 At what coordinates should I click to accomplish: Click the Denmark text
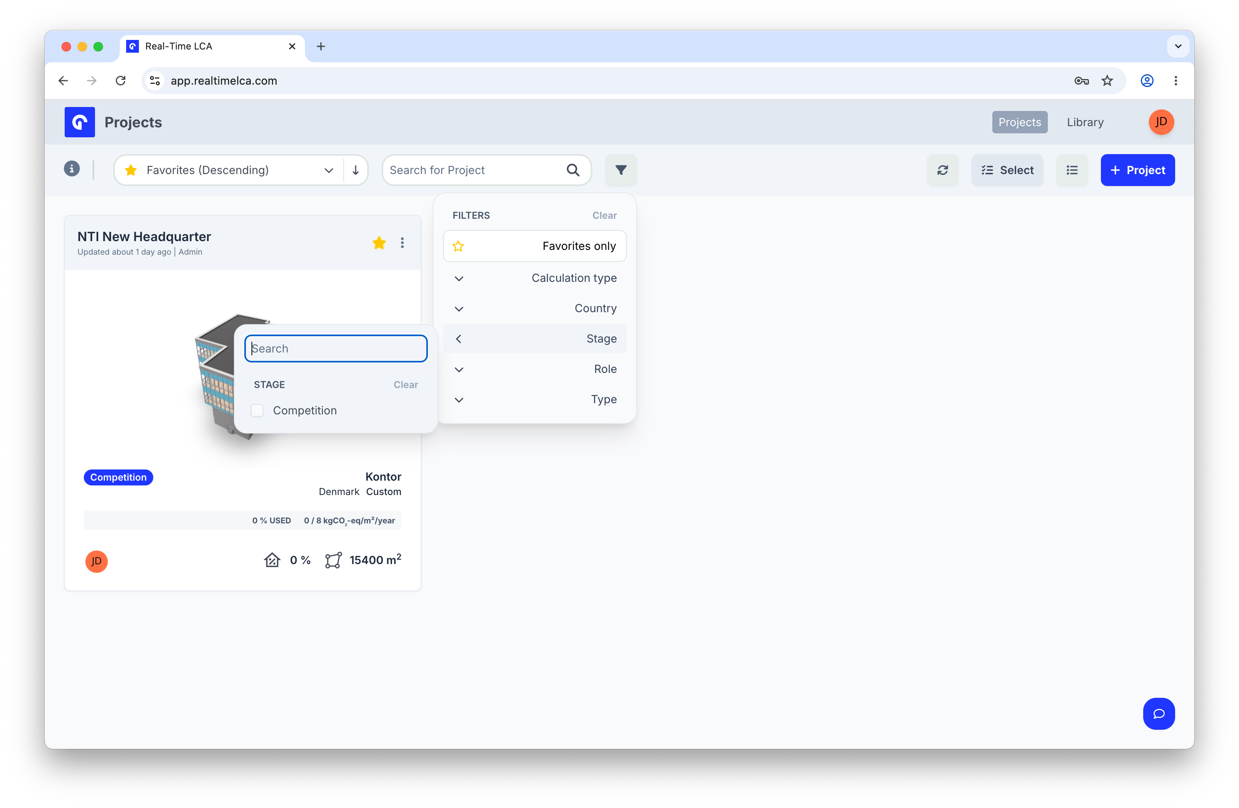click(x=339, y=491)
